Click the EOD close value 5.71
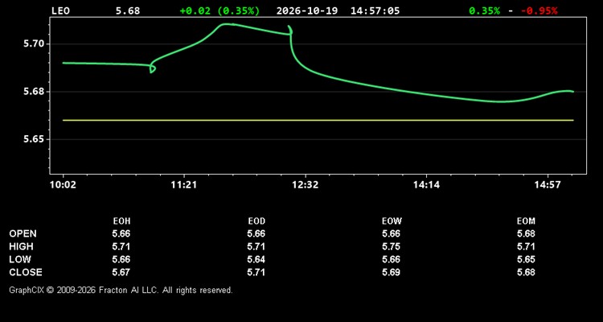 [256, 272]
